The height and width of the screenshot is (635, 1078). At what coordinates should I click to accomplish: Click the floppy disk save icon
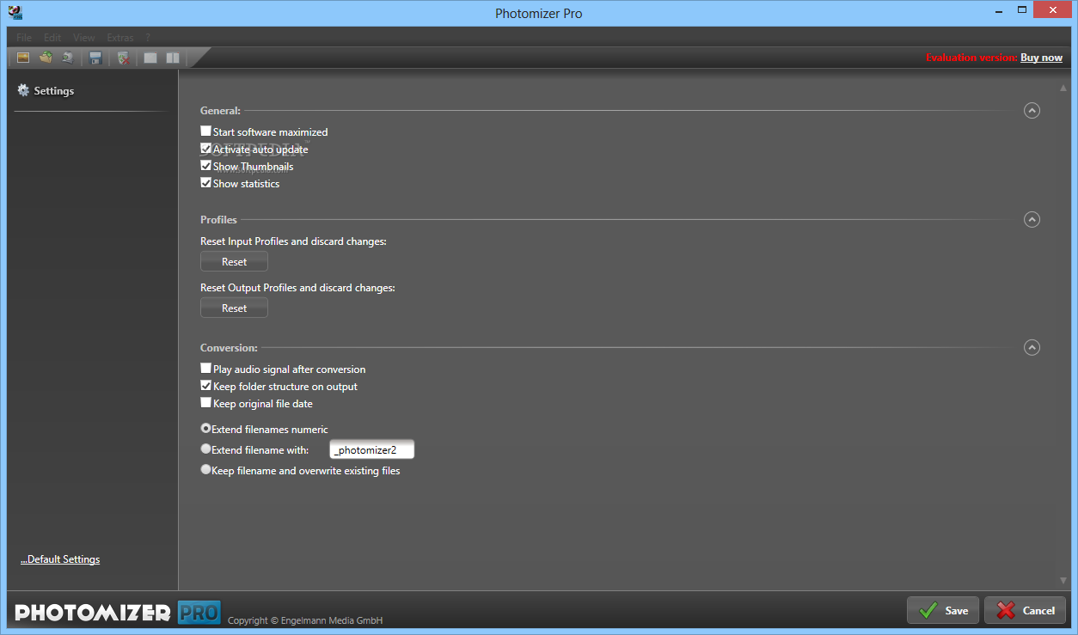coord(95,58)
